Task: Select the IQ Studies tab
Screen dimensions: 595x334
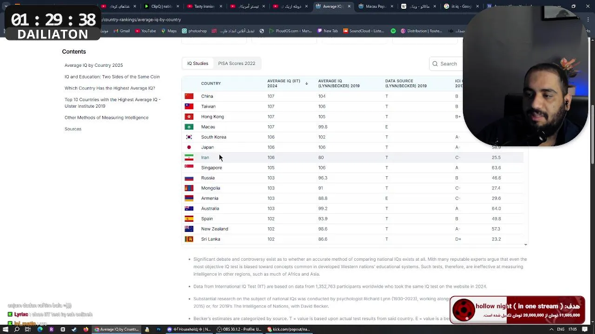Action: (198, 64)
